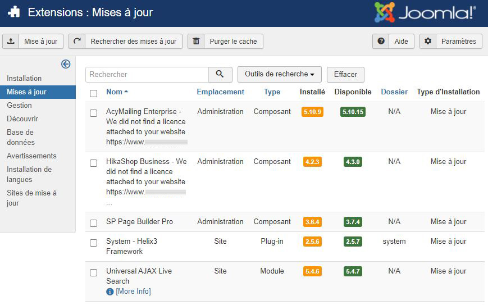Sort the table by the Nom column
This screenshot has height=305, width=488.
tap(115, 92)
